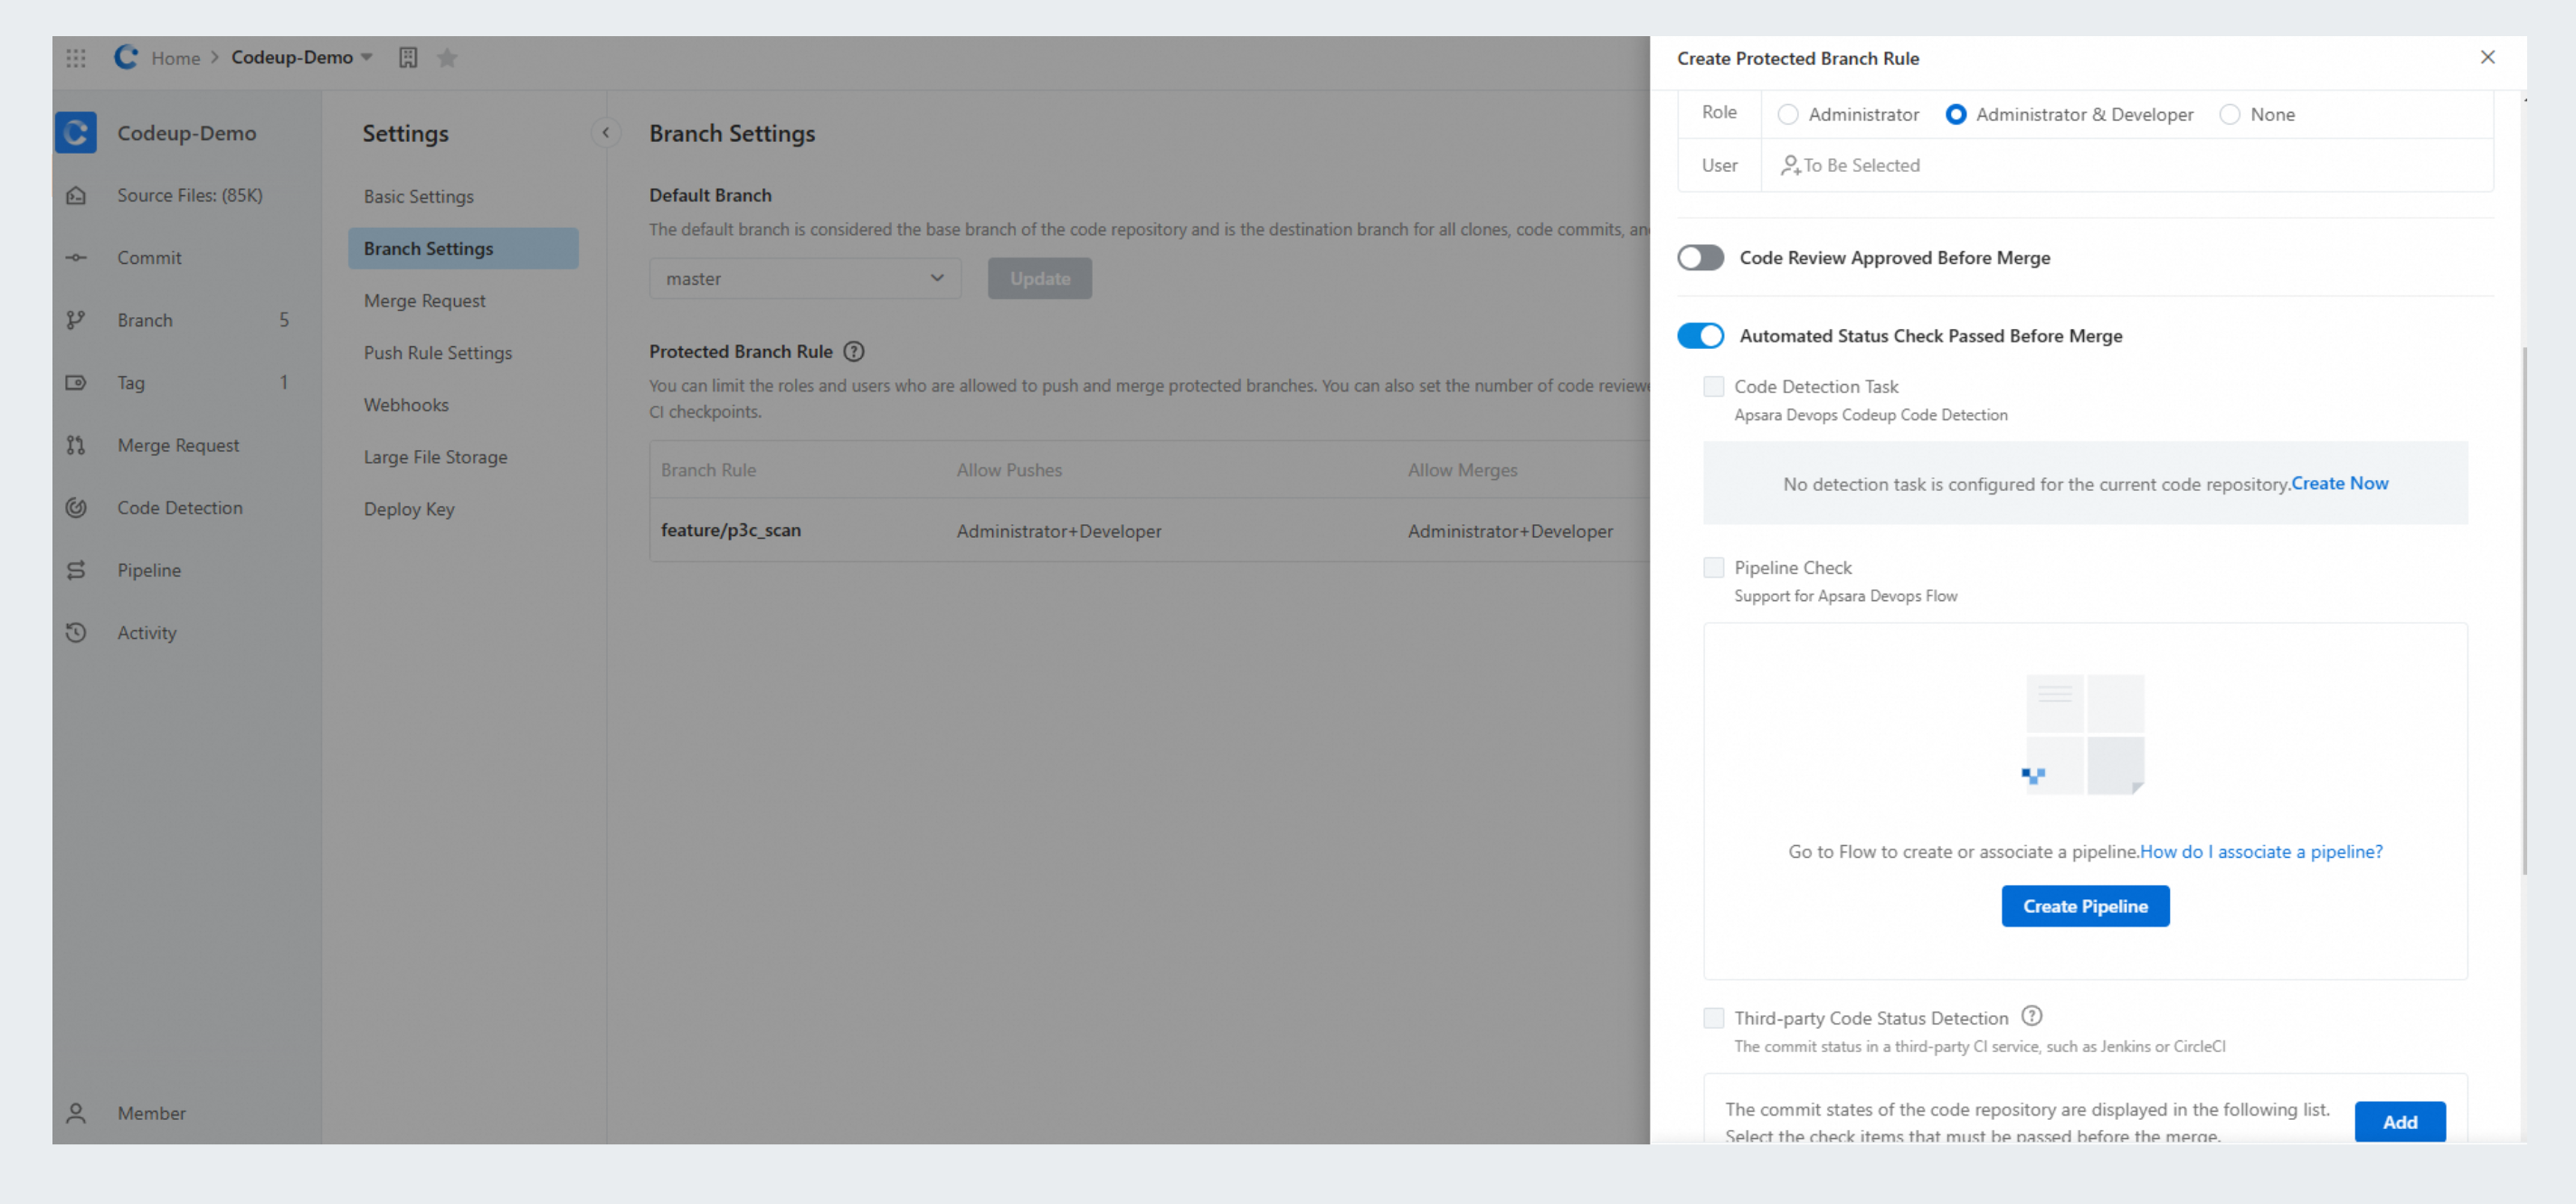This screenshot has width=2576, height=1204.
Task: Disable Automated Status Check toggle
Action: tap(1700, 335)
